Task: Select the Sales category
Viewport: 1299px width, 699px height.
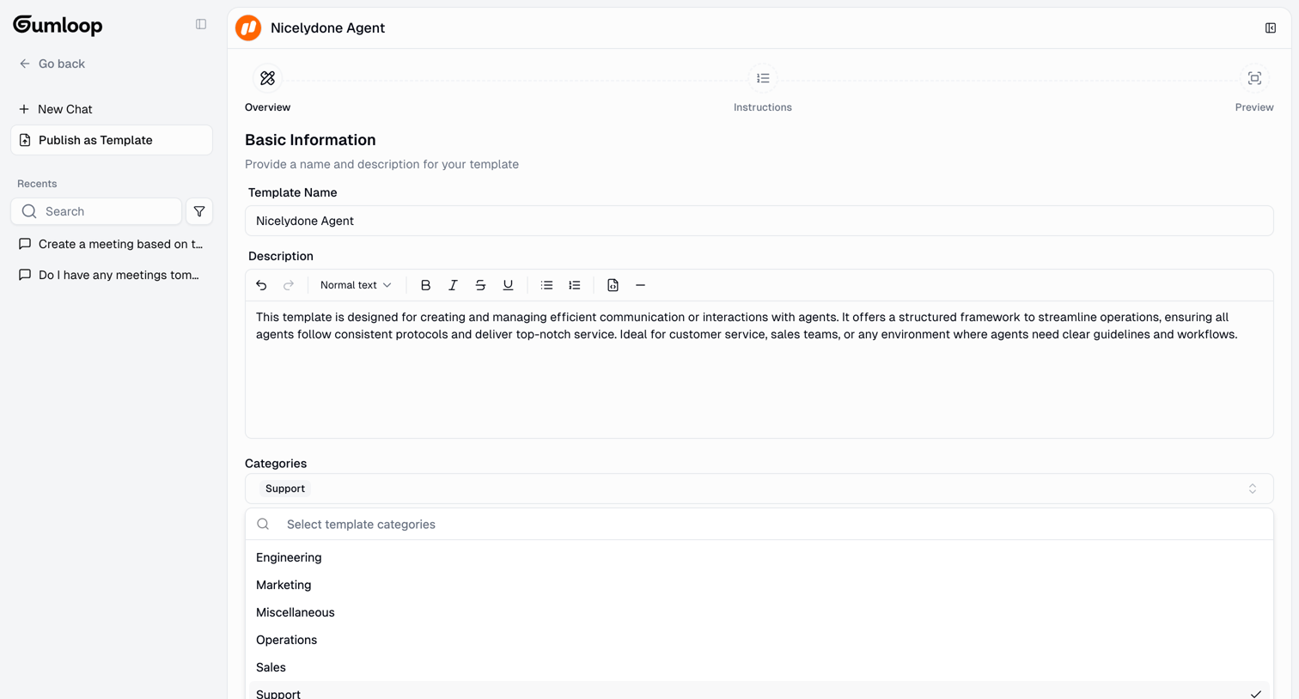Action: point(759,667)
